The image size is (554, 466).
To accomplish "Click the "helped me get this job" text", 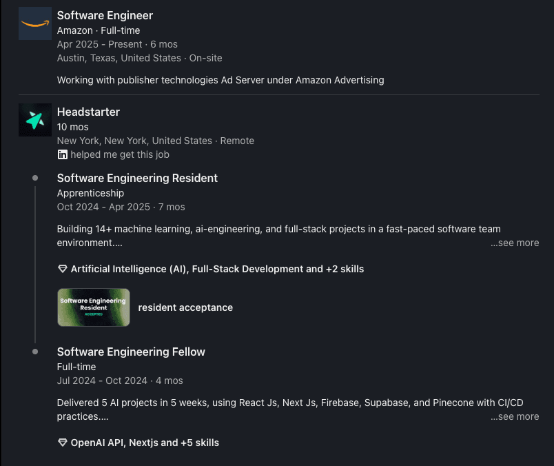I will pyautogui.click(x=120, y=155).
